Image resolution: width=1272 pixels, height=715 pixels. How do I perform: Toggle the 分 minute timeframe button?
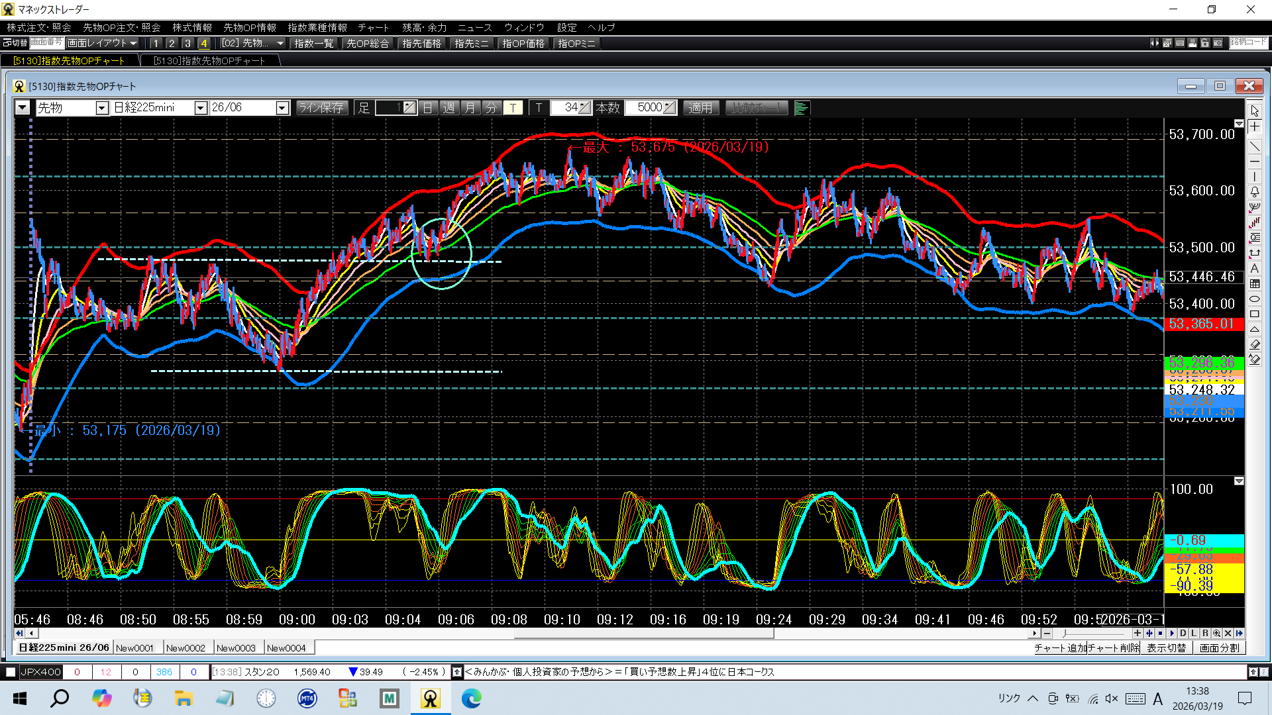click(x=491, y=108)
